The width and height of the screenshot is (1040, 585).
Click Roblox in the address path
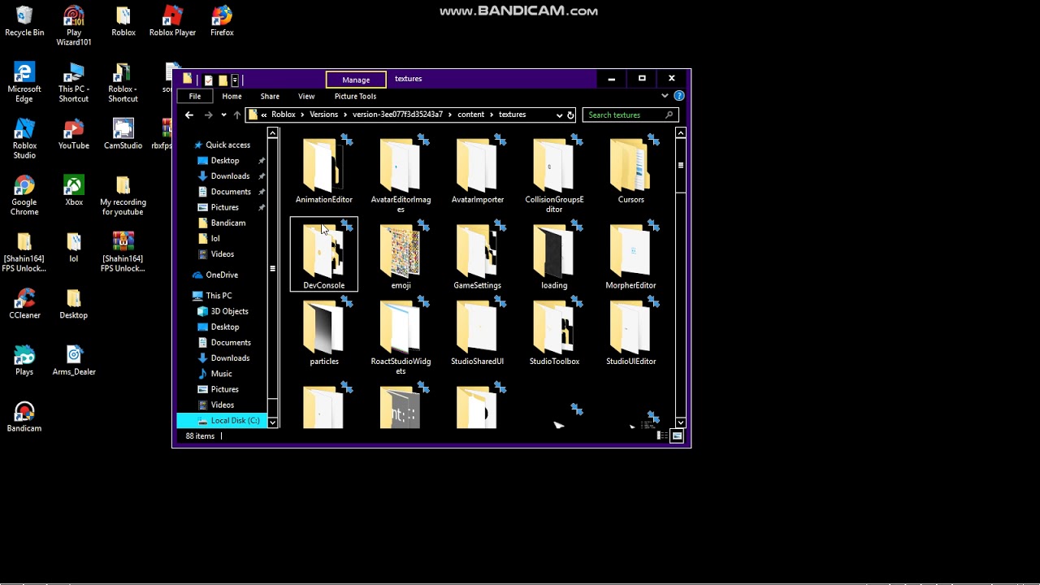tap(284, 115)
